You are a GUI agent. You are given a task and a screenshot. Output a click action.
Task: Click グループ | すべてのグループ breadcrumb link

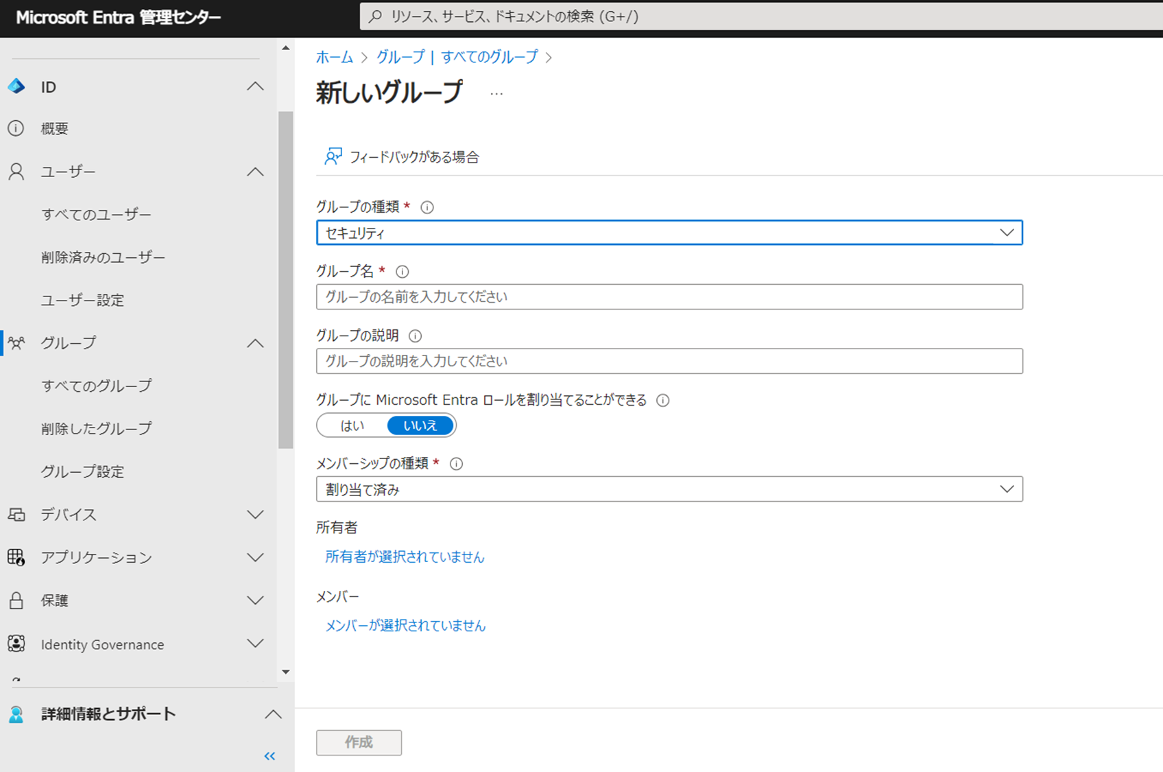click(457, 57)
